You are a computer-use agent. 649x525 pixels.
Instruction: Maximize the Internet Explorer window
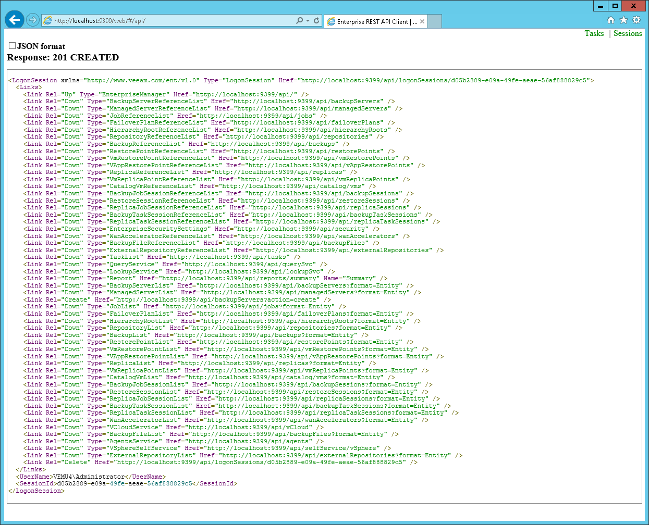click(615, 6)
